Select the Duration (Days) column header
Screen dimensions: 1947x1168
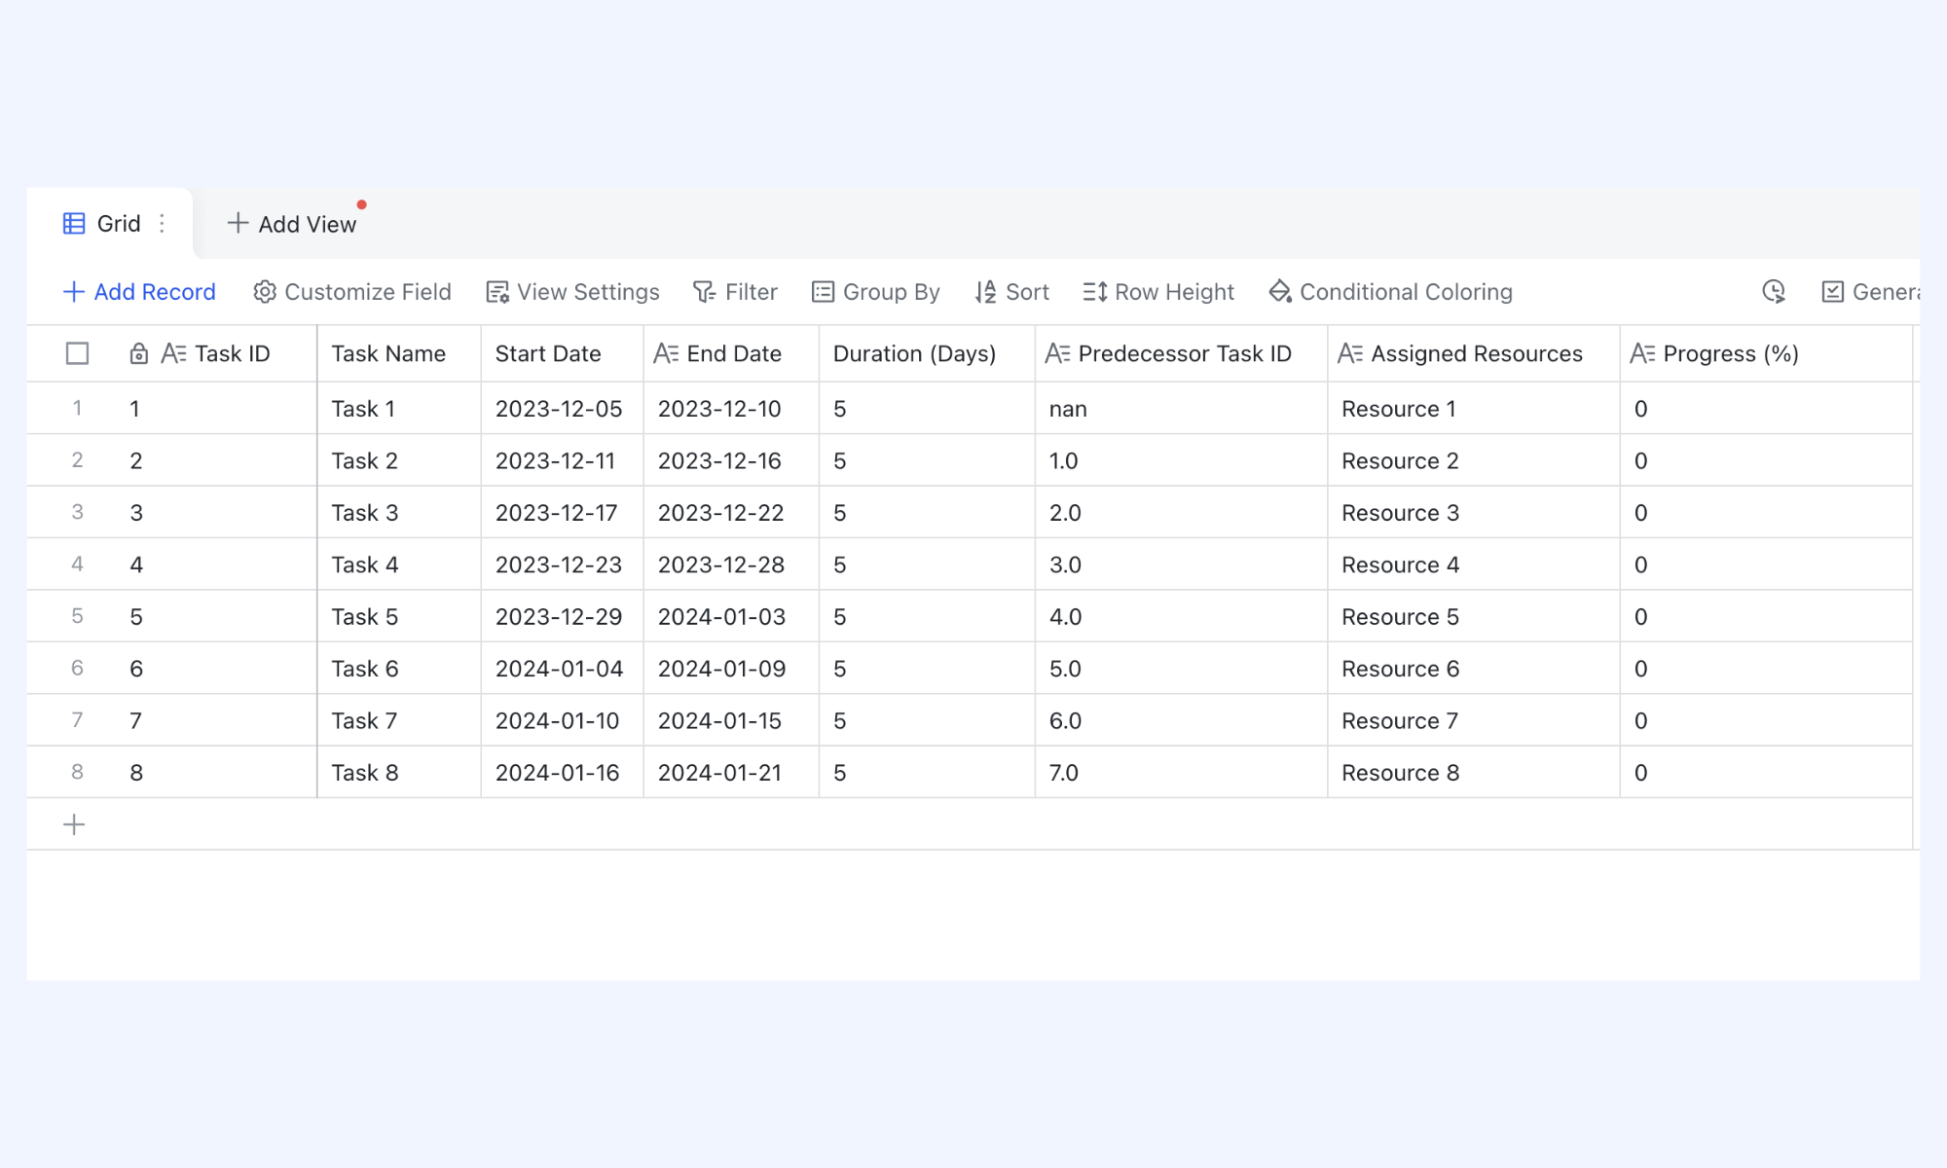[x=927, y=353]
